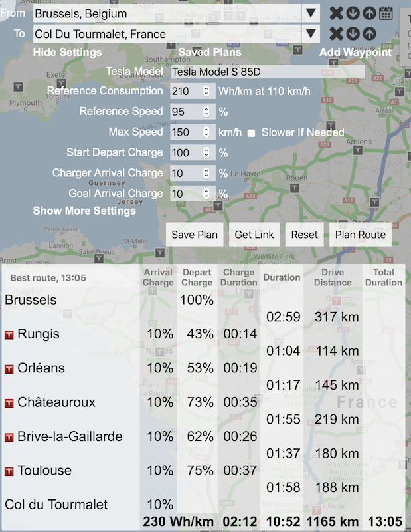Screen dimensions: 411x532
Task: Toggle Slower If Needed checkbox
Action: [x=251, y=133]
